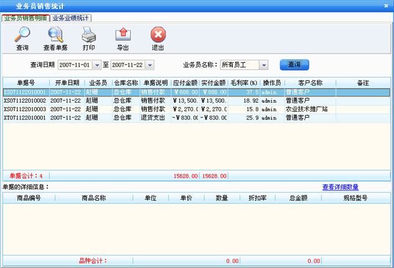394x268 pixels.
Task: Expand the end date 2007-11-22 dropdown
Action: pyautogui.click(x=149, y=65)
